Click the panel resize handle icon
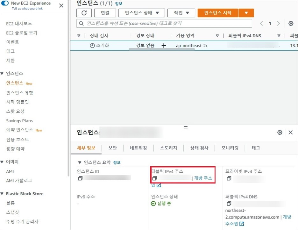The width and height of the screenshot is (298, 230). [x=186, y=127]
